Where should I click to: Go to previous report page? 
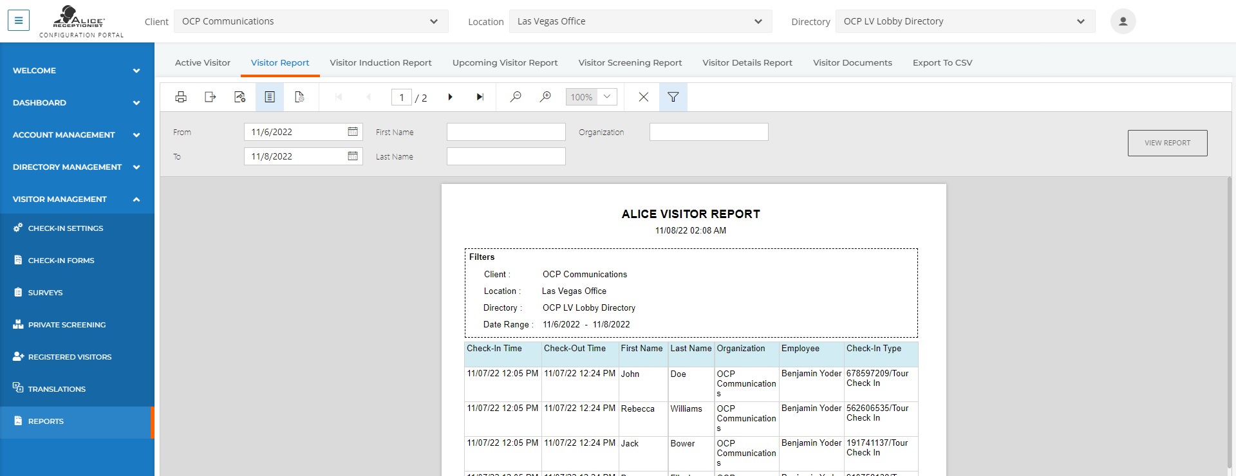click(368, 97)
